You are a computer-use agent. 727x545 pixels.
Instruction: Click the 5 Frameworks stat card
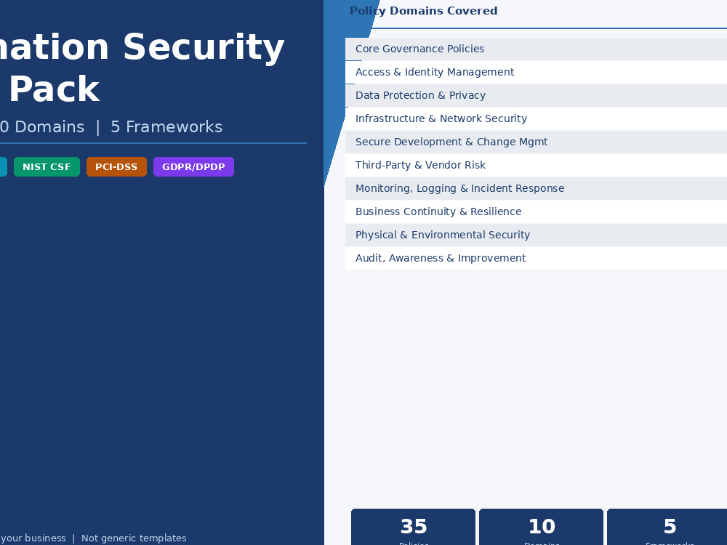pyautogui.click(x=667, y=527)
